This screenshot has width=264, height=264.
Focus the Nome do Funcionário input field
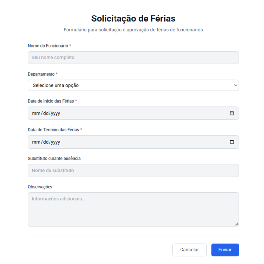(x=133, y=57)
